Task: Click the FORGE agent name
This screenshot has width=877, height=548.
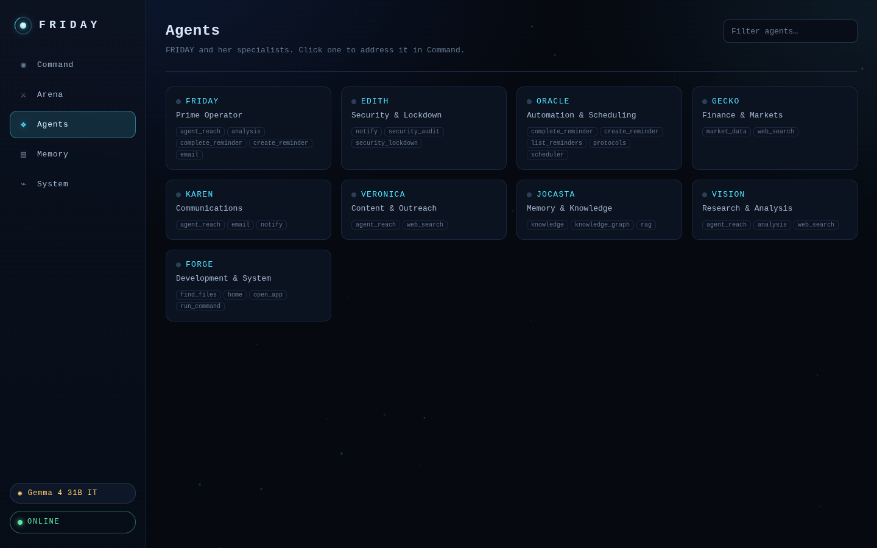Action: coord(200,265)
